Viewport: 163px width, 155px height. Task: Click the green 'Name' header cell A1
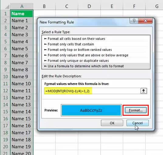click(22, 13)
